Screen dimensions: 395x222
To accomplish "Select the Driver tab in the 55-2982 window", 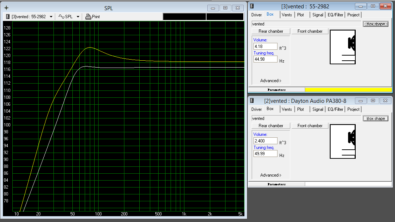I will (256, 15).
